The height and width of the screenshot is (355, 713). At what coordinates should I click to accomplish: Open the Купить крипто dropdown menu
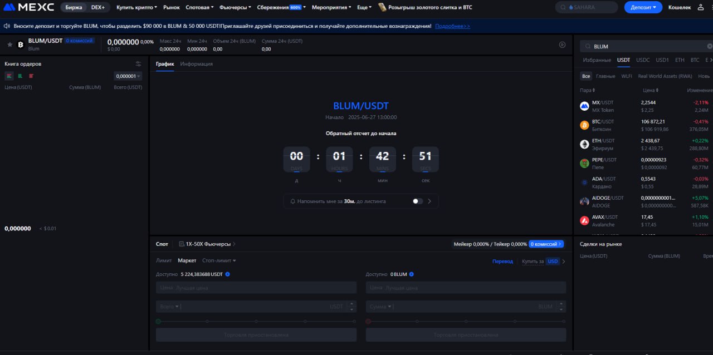click(x=136, y=7)
